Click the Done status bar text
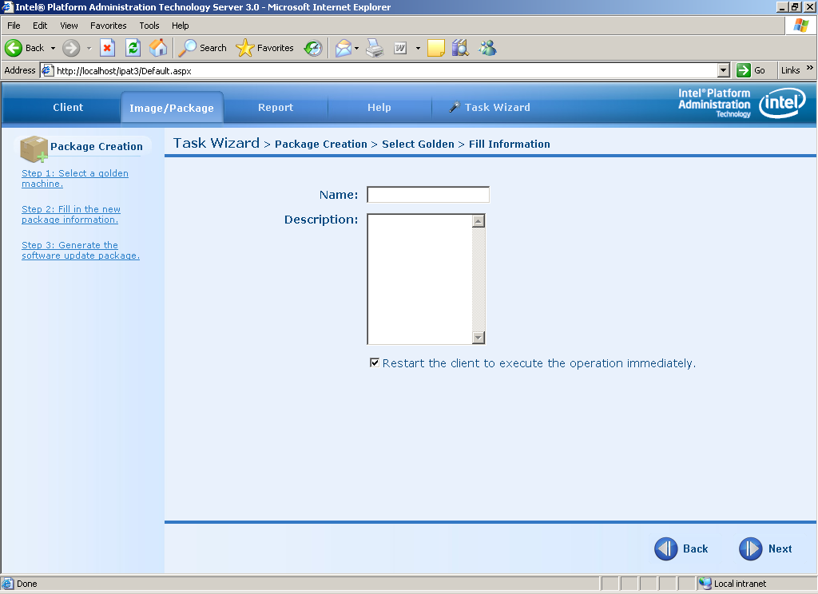The height and width of the screenshot is (594, 818). click(26, 584)
